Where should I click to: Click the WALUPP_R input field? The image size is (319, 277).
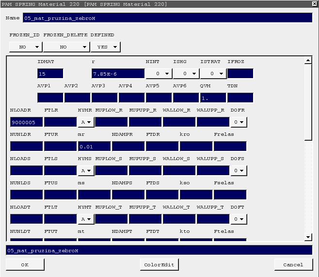click(x=213, y=122)
